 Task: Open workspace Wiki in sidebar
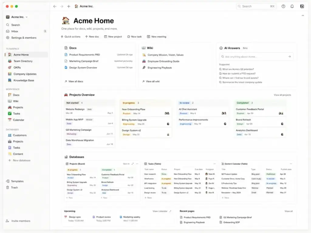pyautogui.click(x=15, y=101)
